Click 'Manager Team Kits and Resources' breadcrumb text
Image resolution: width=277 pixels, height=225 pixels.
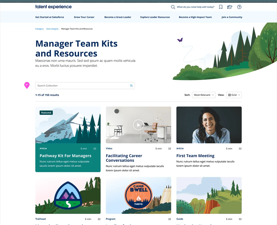pyautogui.click(x=77, y=29)
